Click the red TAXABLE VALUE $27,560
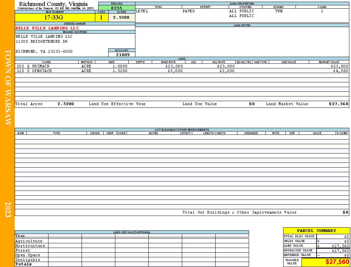 click(x=337, y=262)
